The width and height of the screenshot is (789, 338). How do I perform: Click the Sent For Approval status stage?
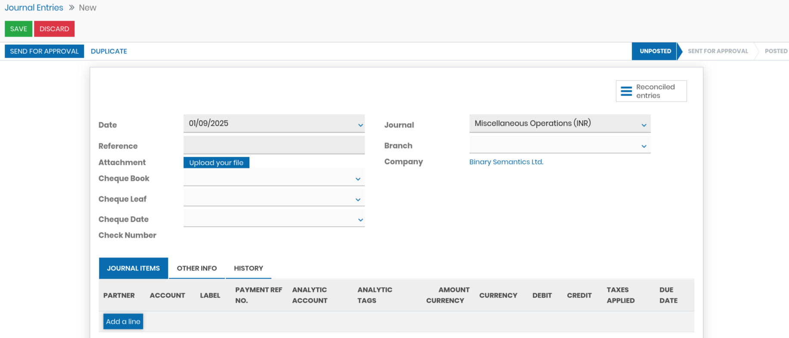point(718,51)
